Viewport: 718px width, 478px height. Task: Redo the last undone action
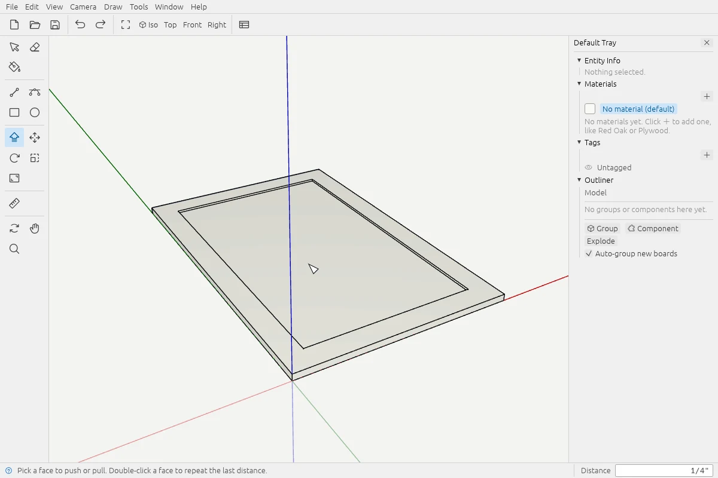(101, 24)
